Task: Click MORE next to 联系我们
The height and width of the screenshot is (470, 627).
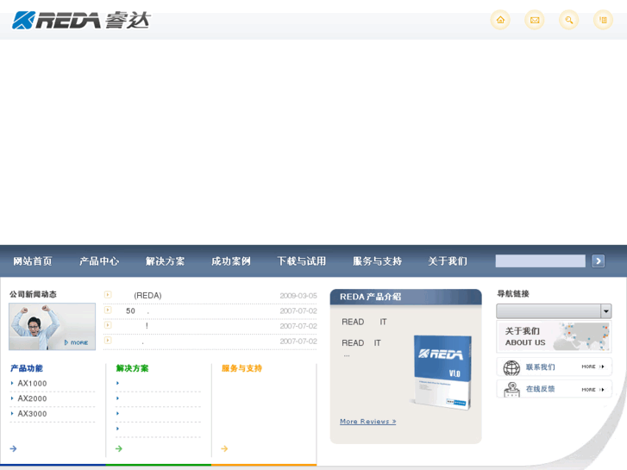Action: point(593,367)
